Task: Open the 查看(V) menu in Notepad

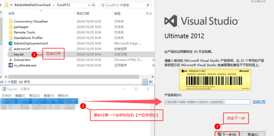Action: click(49, 96)
